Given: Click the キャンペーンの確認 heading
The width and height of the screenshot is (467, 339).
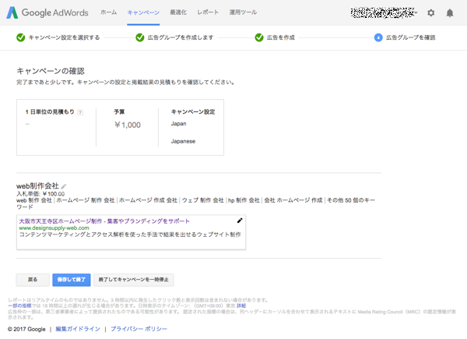Looking at the screenshot, I should tap(51, 71).
